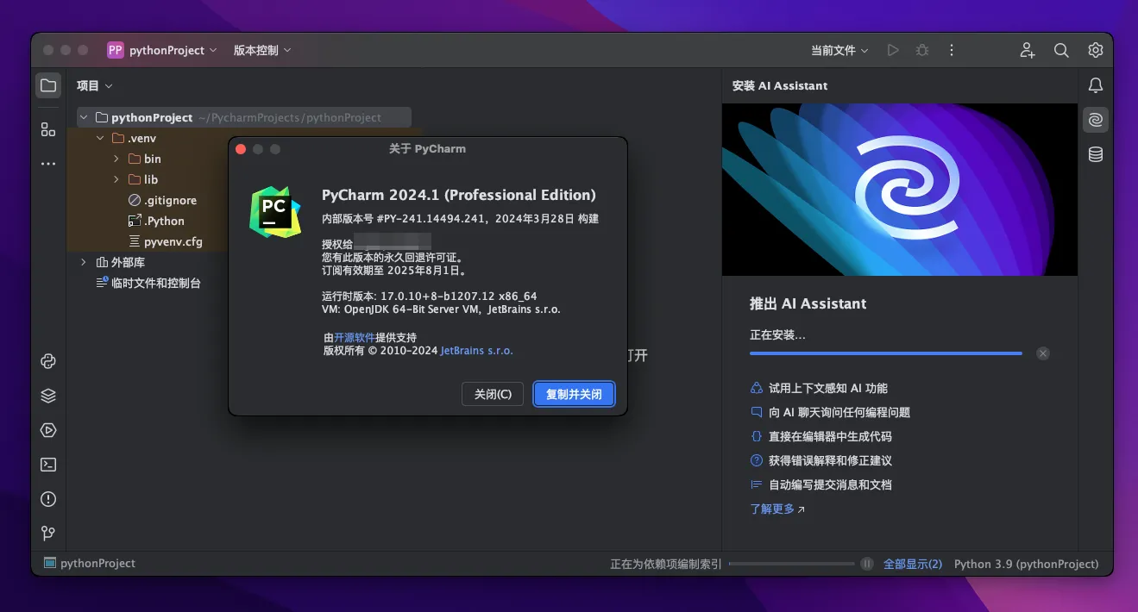Viewport: 1138px width, 612px height.
Task: Open the Terminal tool window
Action: click(48, 465)
